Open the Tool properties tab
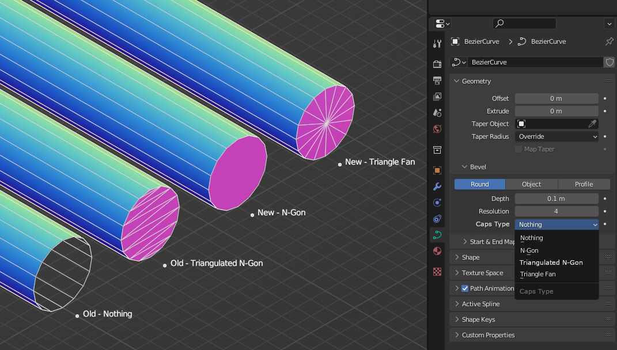Viewport: 617px width, 350px height. [437, 44]
